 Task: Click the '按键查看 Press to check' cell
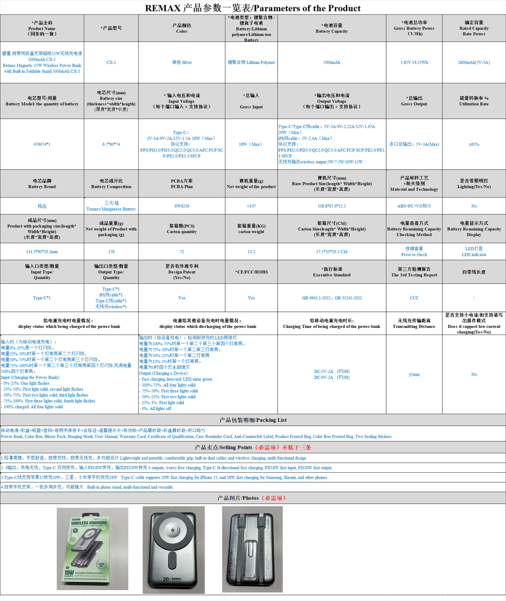click(414, 252)
